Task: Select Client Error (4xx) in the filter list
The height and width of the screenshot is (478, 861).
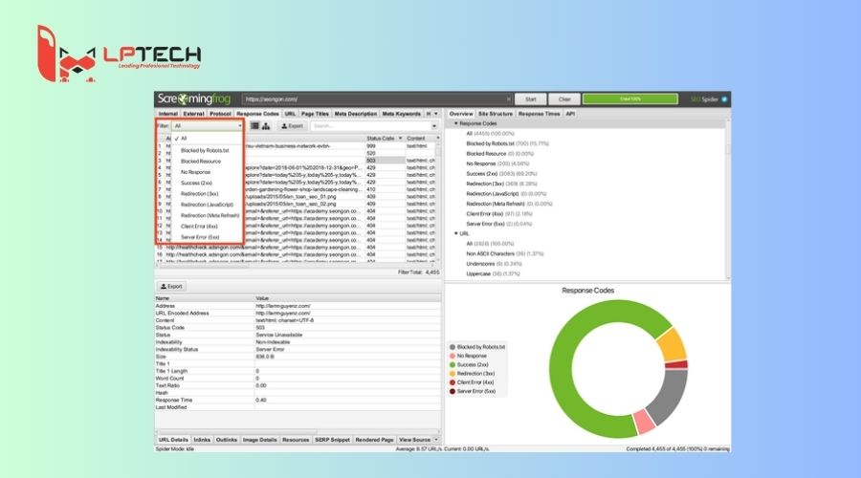Action: tap(199, 227)
